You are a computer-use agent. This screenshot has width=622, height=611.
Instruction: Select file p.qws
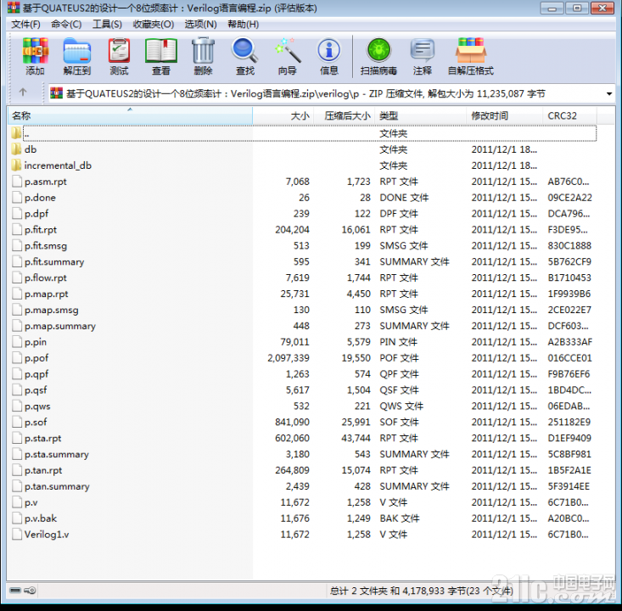pyautogui.click(x=37, y=406)
